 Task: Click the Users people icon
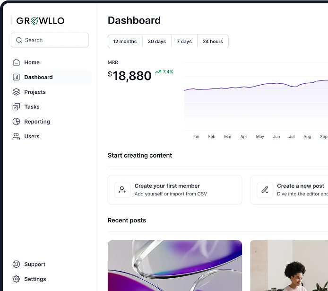click(x=16, y=136)
